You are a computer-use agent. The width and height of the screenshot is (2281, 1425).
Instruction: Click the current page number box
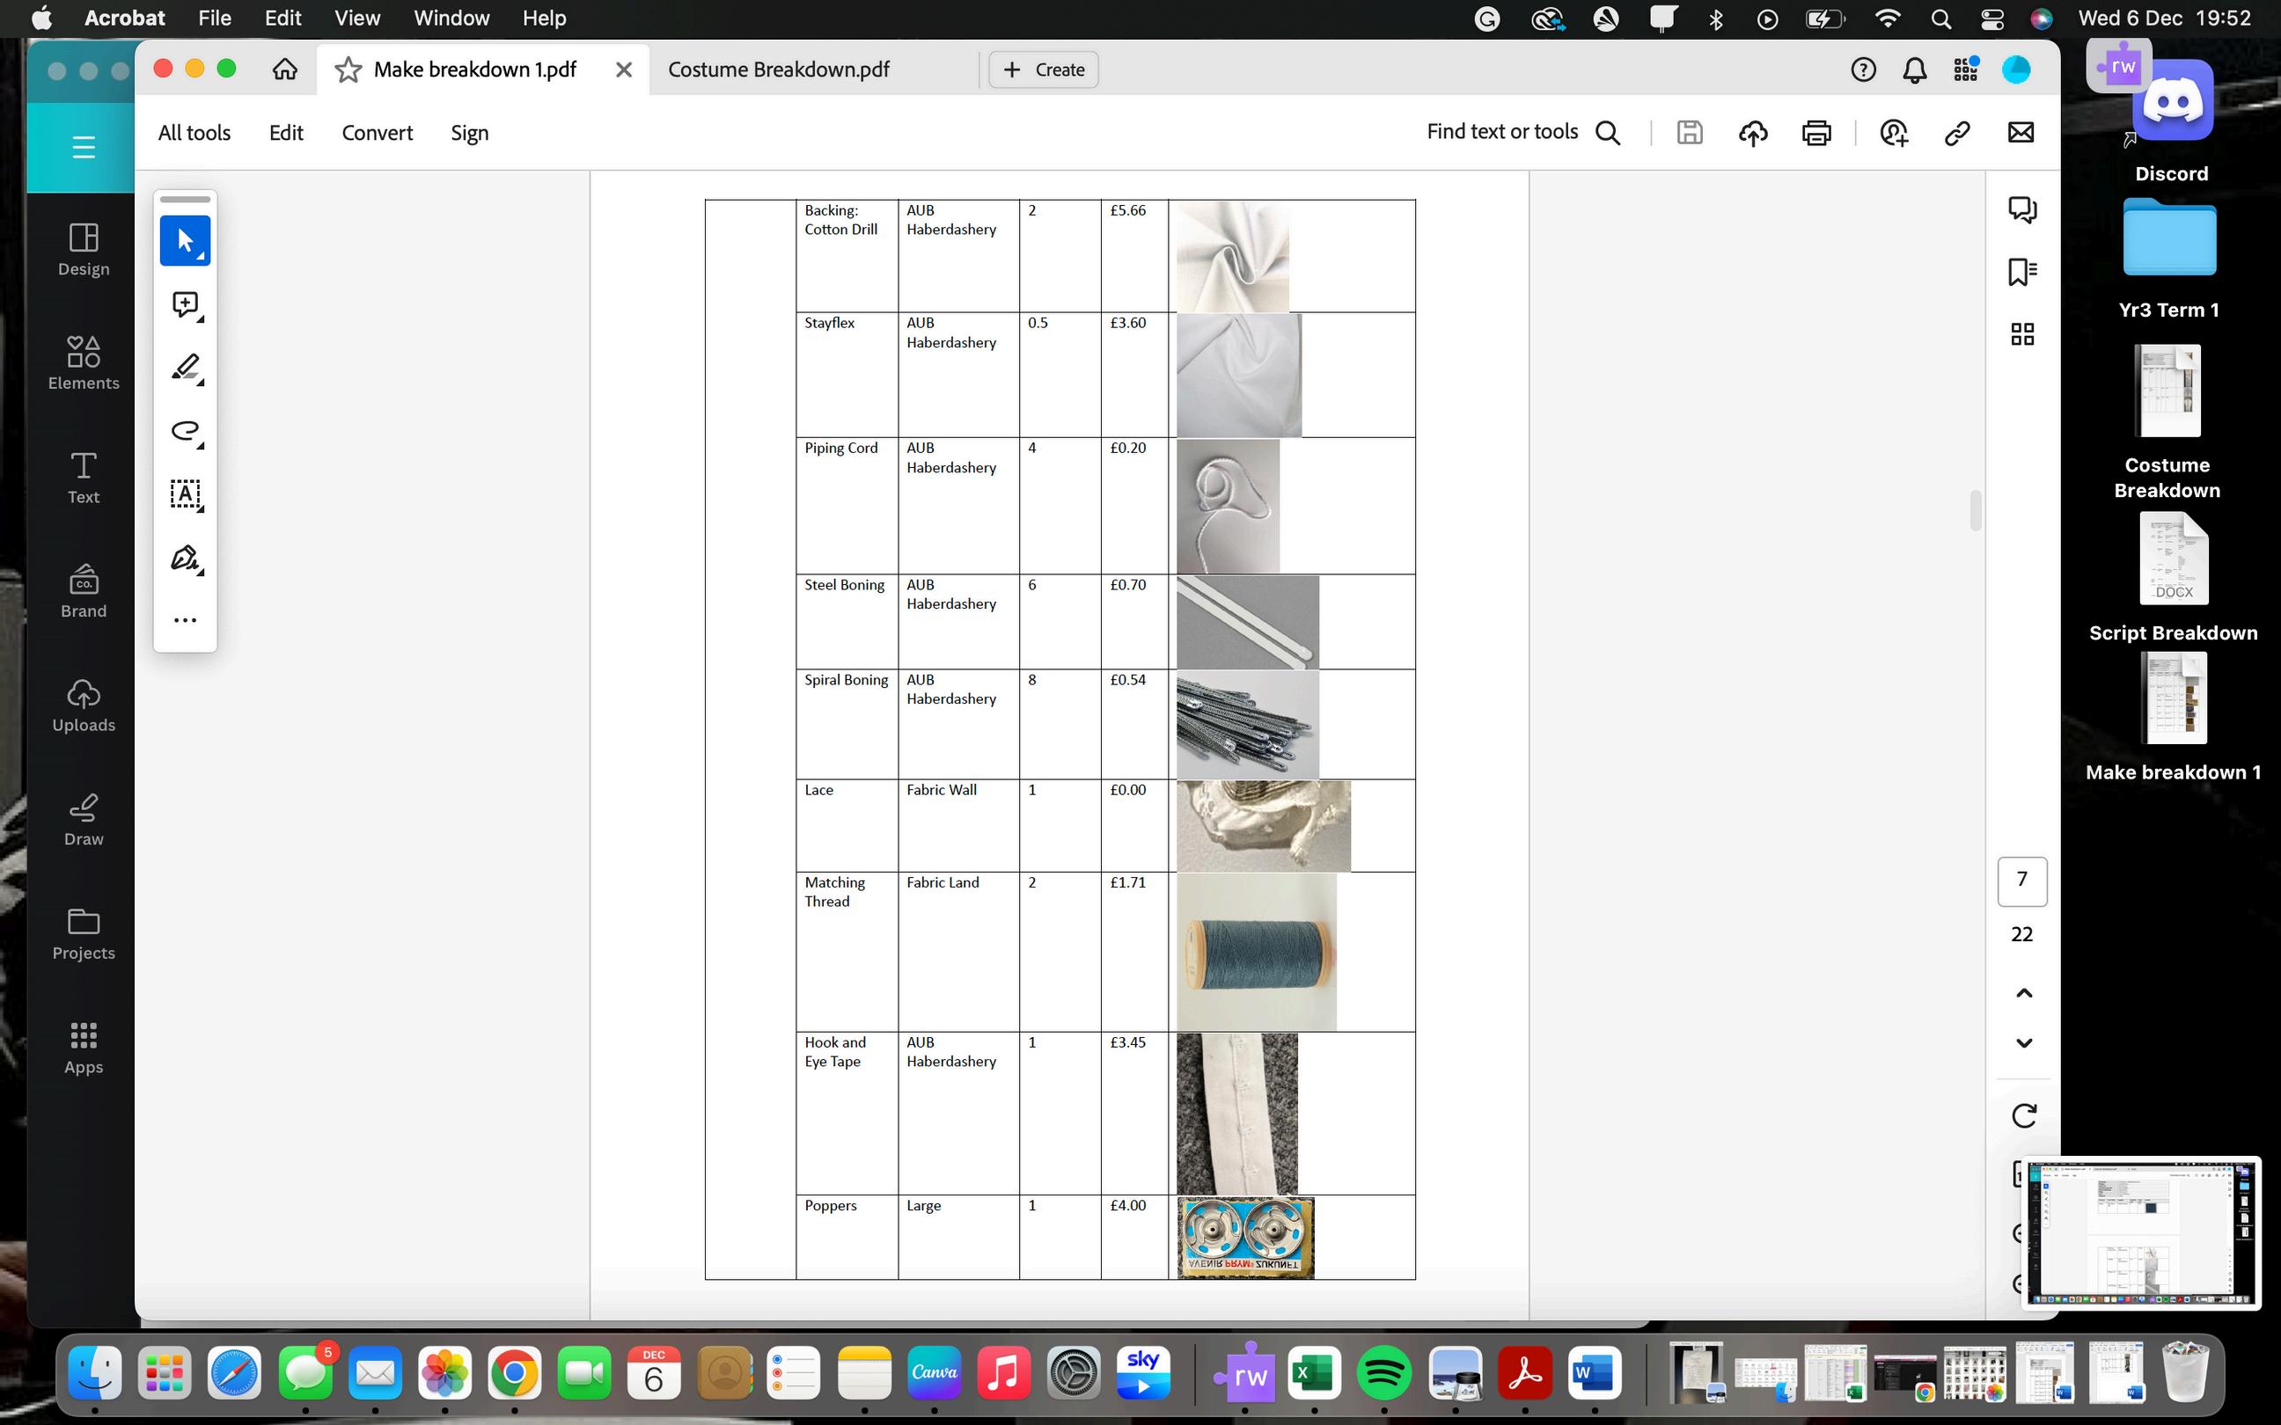coord(2021,881)
